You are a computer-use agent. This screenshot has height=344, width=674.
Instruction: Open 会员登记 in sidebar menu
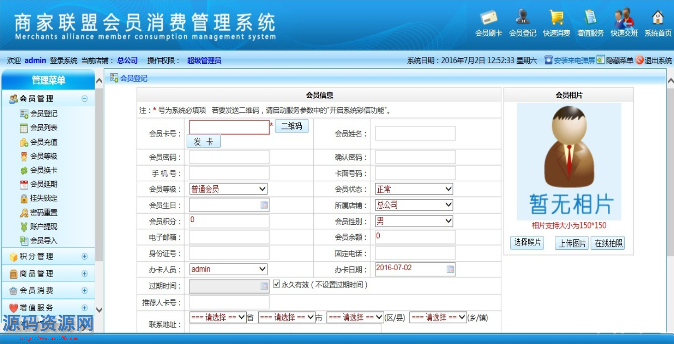44,114
